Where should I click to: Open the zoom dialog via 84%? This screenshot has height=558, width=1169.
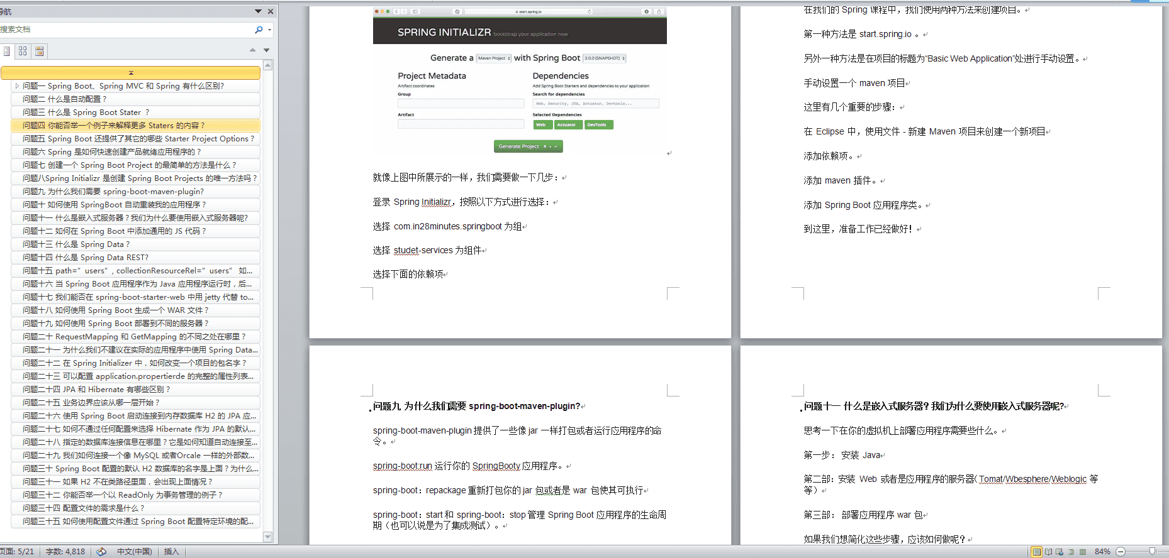[1102, 552]
